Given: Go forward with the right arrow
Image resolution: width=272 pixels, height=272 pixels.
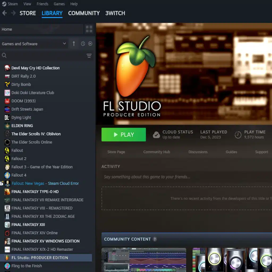Looking at the screenshot, I should point(13,13).
